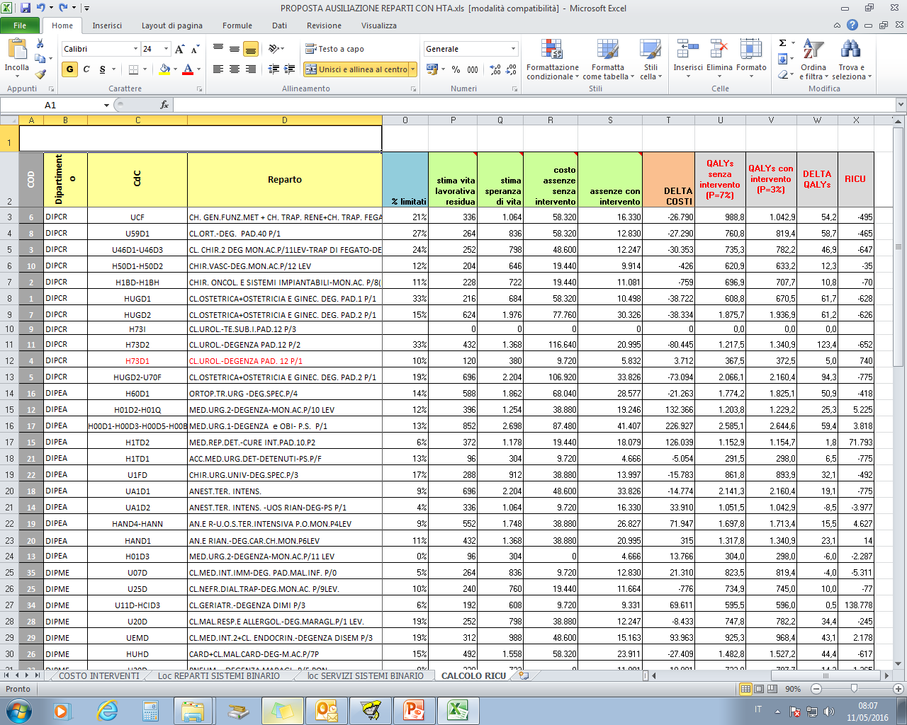Click the increase indent icon
Viewport: 907px width, 725px height.
click(290, 69)
